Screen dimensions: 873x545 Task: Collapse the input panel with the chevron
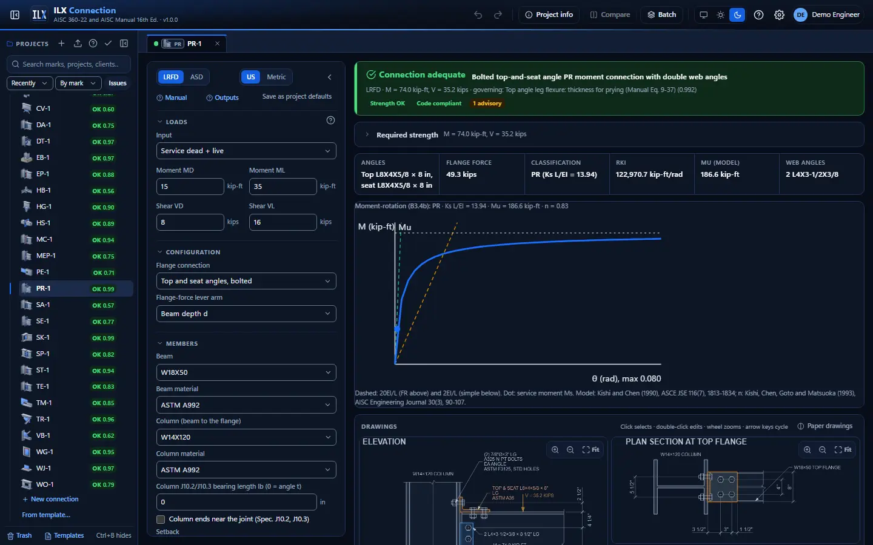pos(330,77)
